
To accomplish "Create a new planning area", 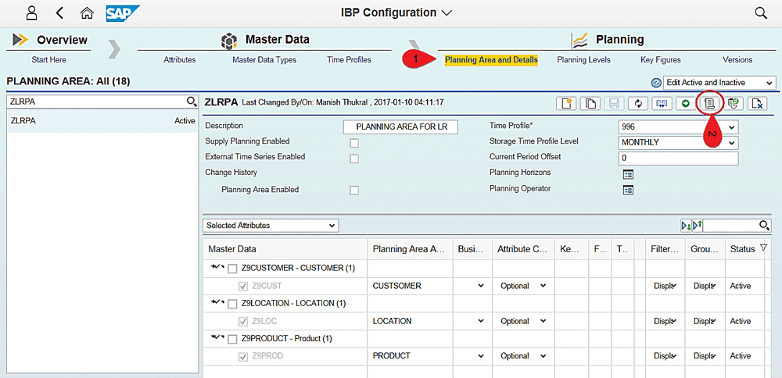I will pyautogui.click(x=566, y=103).
